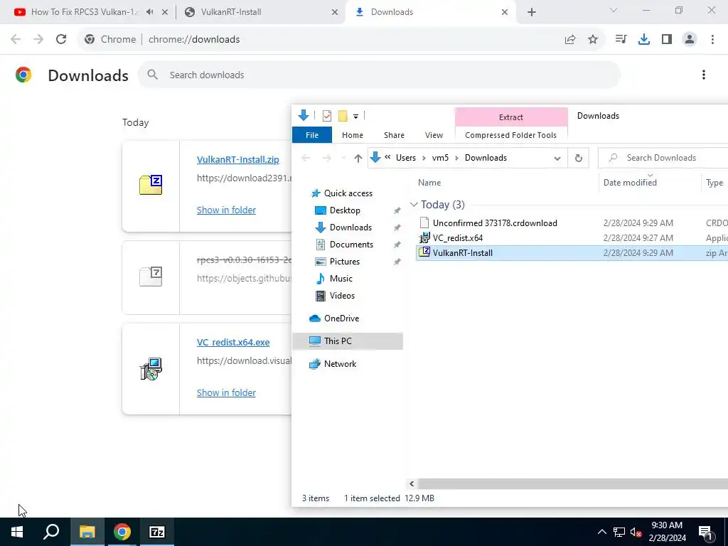Click the Chrome address bar URL
The width and height of the screenshot is (728, 546).
tap(194, 40)
